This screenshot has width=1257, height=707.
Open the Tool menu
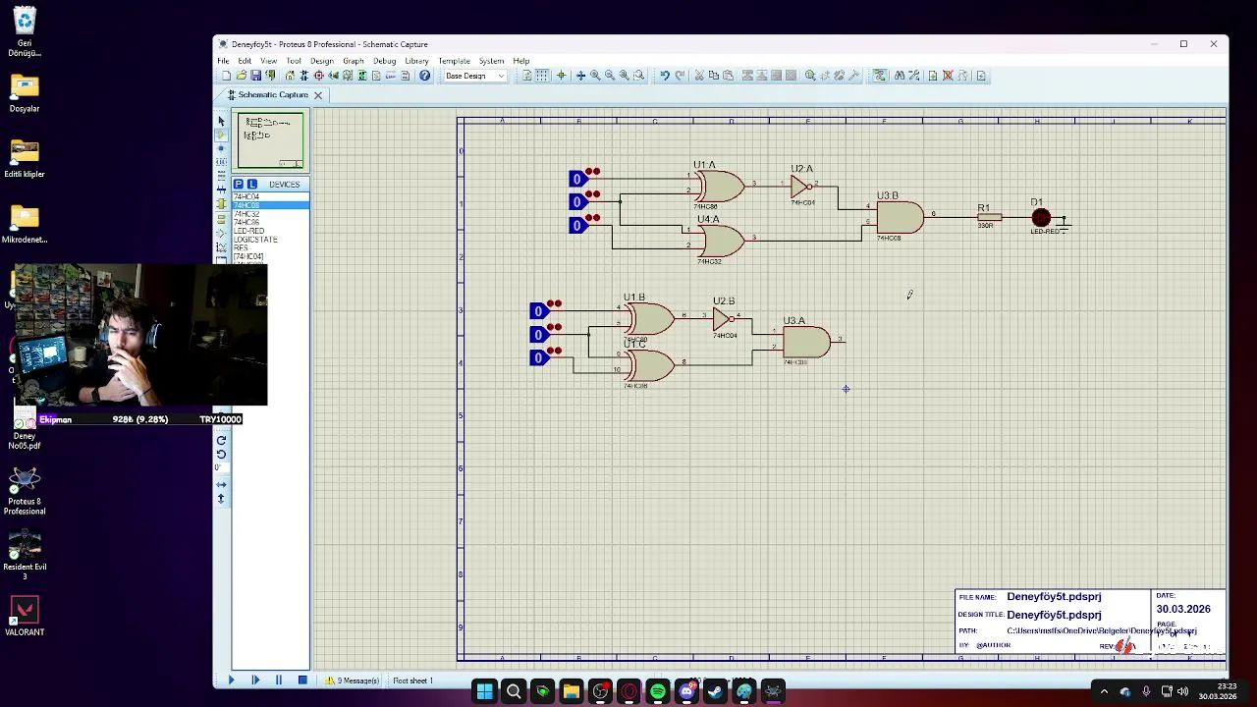pos(294,61)
